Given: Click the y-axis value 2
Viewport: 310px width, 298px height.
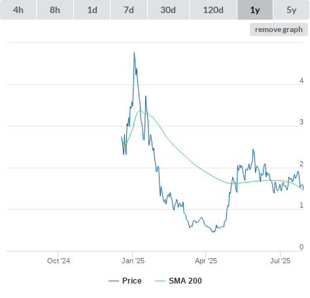Looking at the screenshot, I should pyautogui.click(x=301, y=164).
